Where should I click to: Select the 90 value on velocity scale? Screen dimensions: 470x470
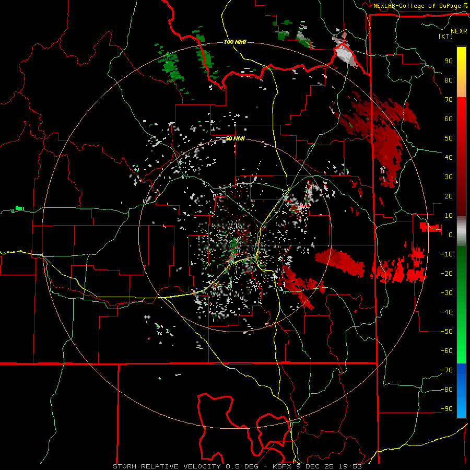pyautogui.click(x=449, y=61)
